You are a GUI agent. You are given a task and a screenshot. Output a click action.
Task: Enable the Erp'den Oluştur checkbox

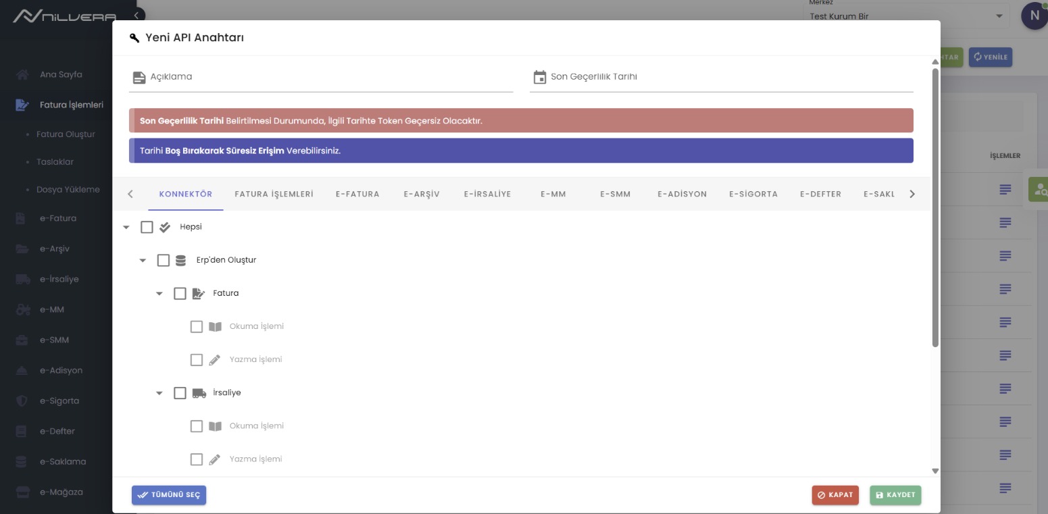(x=164, y=260)
